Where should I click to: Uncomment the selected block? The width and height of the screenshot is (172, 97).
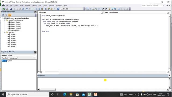pyautogui.click(x=115, y=9)
